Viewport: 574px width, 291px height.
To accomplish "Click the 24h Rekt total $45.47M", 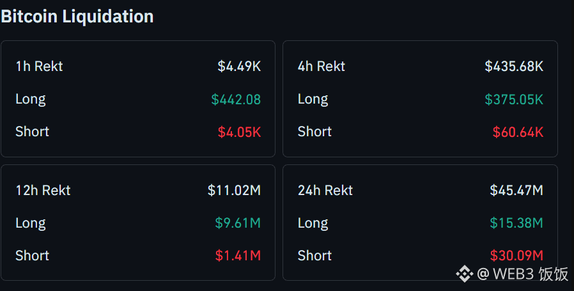I will click(x=516, y=190).
